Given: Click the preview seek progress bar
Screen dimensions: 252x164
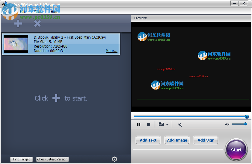Looking at the screenshot, I should [191, 117].
